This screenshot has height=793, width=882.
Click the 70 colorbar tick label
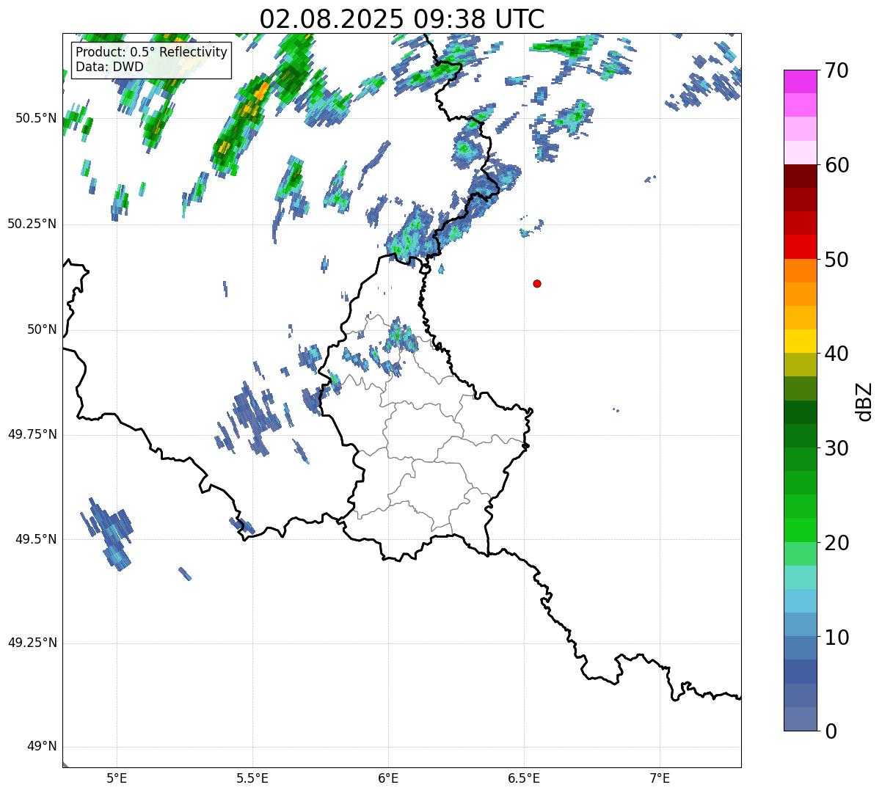836,70
